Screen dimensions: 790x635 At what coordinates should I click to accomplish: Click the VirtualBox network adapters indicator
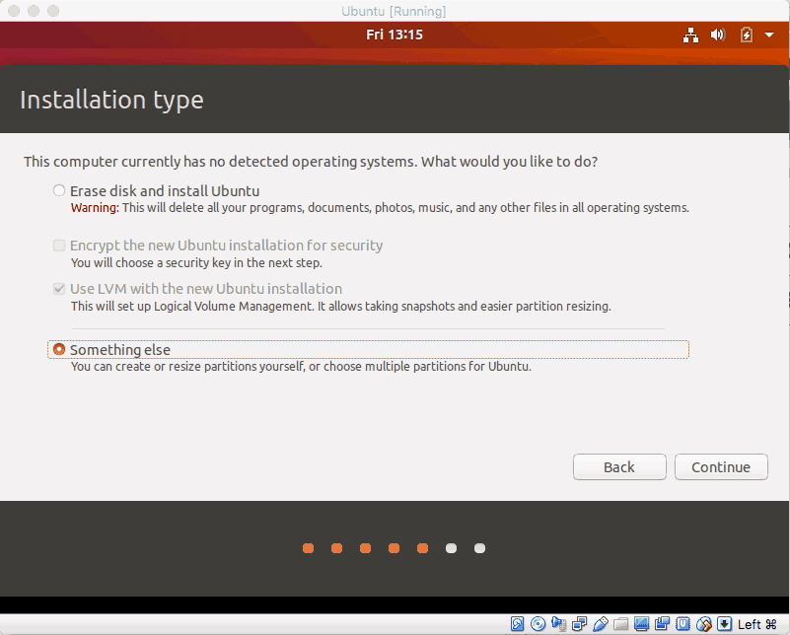(x=579, y=624)
